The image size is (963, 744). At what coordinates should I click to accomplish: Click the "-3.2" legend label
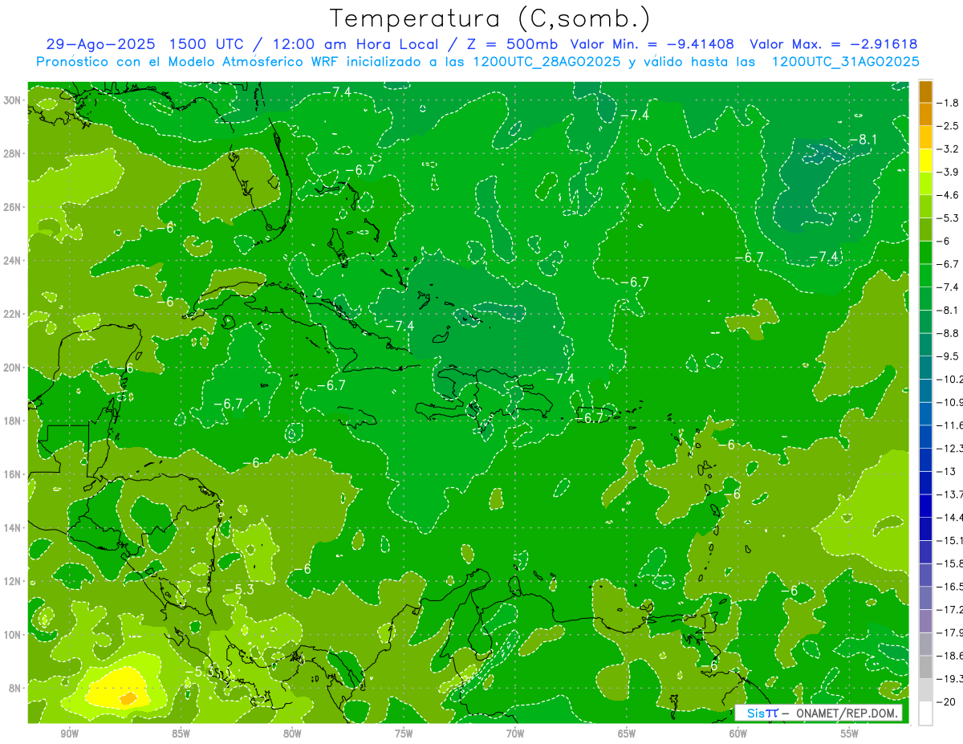(x=948, y=148)
